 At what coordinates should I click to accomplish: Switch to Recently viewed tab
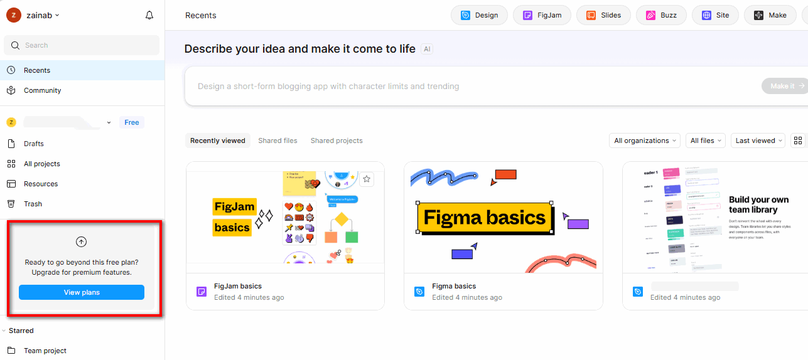click(x=218, y=140)
